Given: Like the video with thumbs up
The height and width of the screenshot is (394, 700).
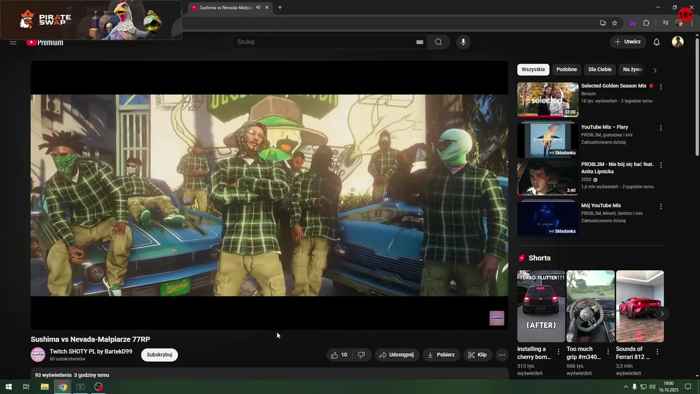Looking at the screenshot, I should [339, 355].
